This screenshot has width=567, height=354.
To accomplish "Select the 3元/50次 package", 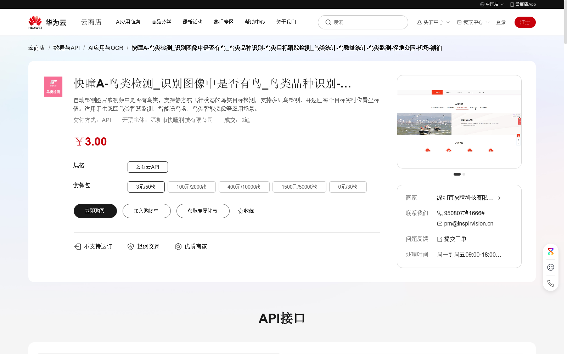I will click(x=146, y=187).
